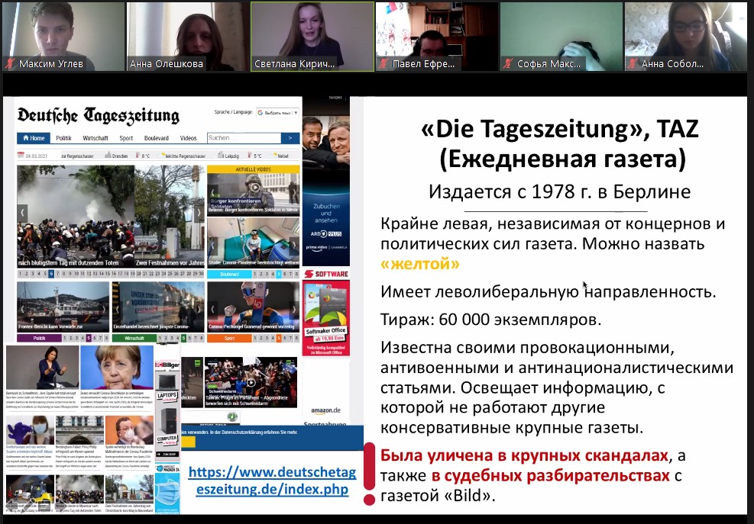
Task: Click the Home tab with house icon
Action: tap(34, 138)
